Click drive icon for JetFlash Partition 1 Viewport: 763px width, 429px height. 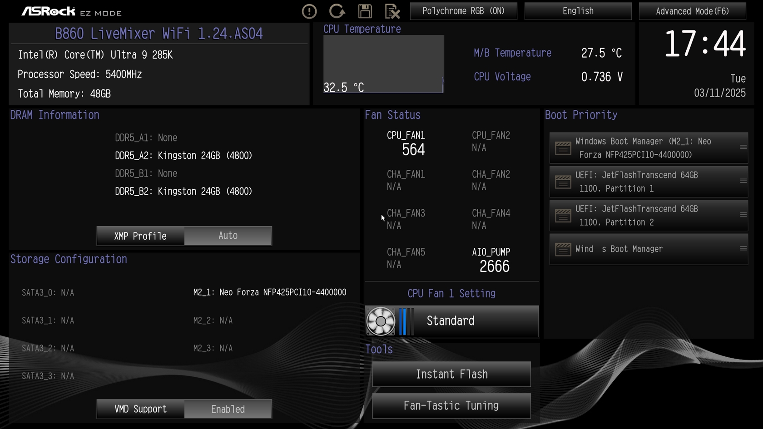[x=563, y=182]
